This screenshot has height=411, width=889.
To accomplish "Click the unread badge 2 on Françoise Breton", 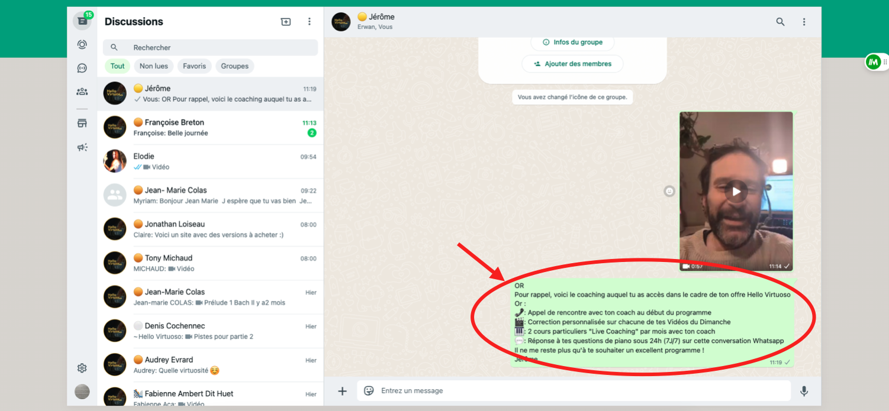I will click(312, 133).
